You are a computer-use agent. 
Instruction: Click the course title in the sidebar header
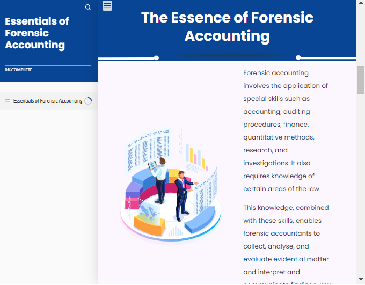(x=37, y=33)
